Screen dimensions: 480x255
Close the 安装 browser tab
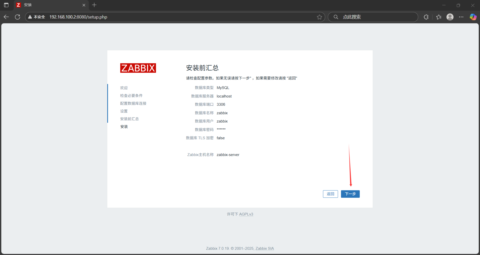click(84, 5)
